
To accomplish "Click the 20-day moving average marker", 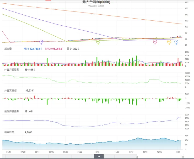I will tap(155, 42).
